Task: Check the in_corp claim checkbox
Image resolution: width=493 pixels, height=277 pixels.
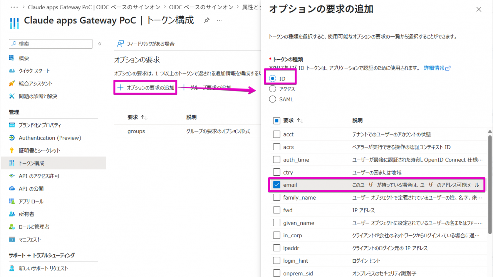Action: (277, 235)
